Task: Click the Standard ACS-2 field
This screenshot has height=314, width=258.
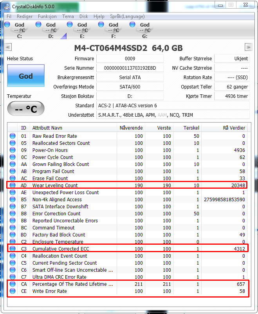Action: click(x=173, y=106)
